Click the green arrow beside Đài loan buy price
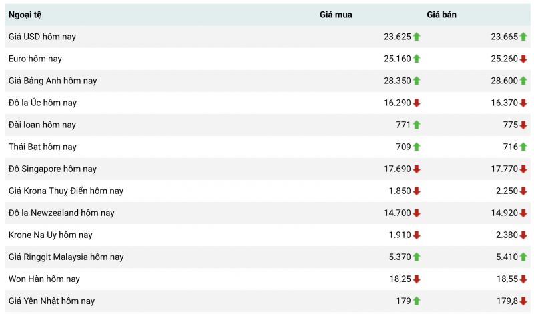 point(417,125)
